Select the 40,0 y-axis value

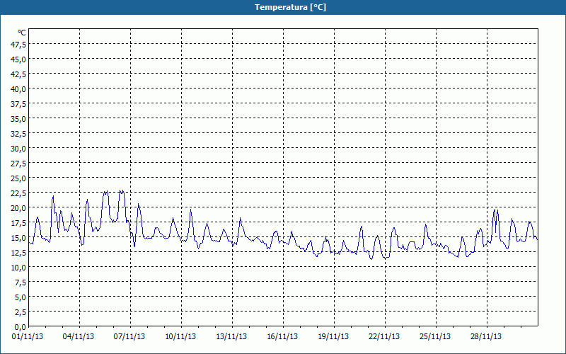click(19, 89)
